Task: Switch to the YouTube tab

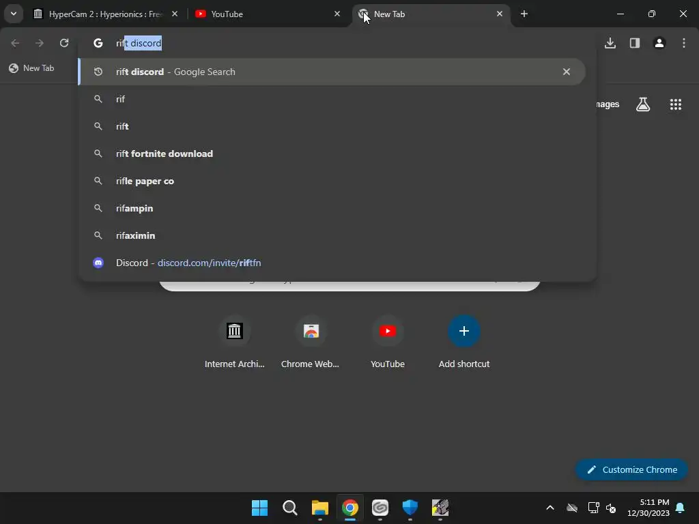Action: point(267,14)
